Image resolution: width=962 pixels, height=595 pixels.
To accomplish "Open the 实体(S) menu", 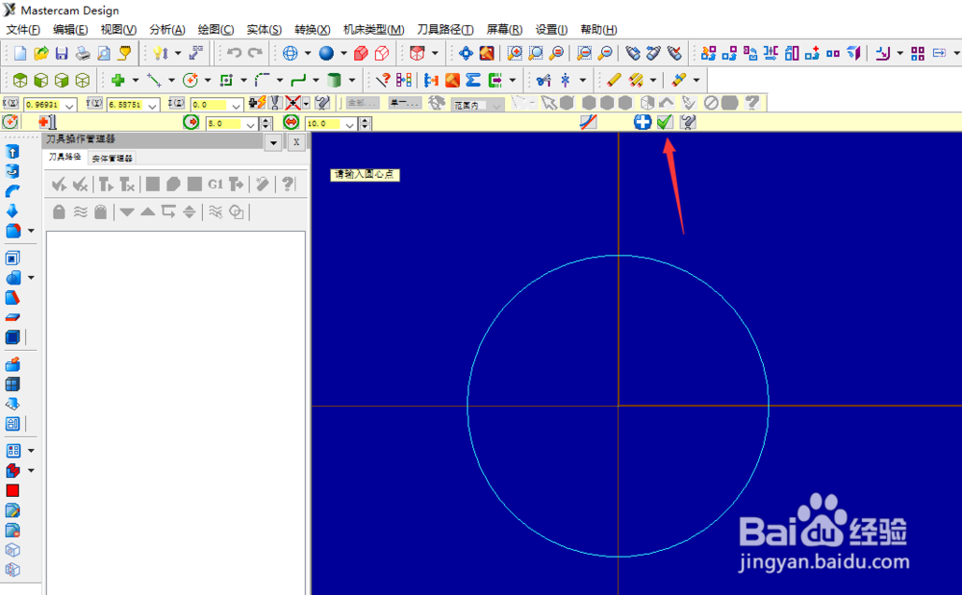I will tap(264, 30).
